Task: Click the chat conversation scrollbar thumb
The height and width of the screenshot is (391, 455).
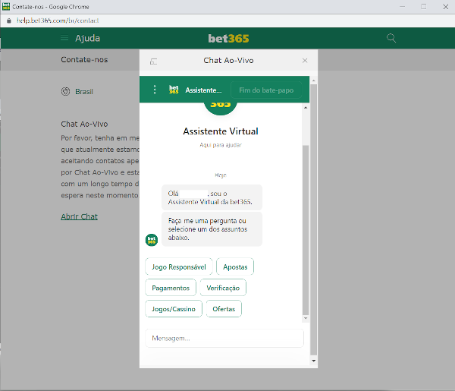Action: point(306,229)
